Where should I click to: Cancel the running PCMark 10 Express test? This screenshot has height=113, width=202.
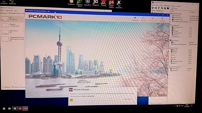tap(128, 99)
